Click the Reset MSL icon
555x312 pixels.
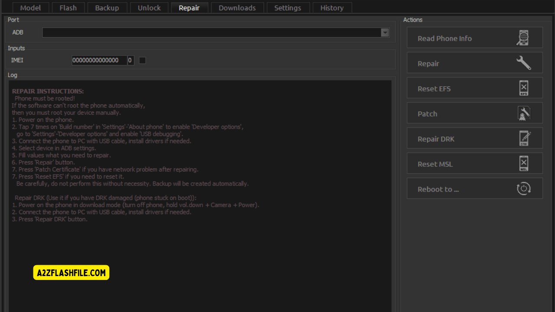point(523,163)
